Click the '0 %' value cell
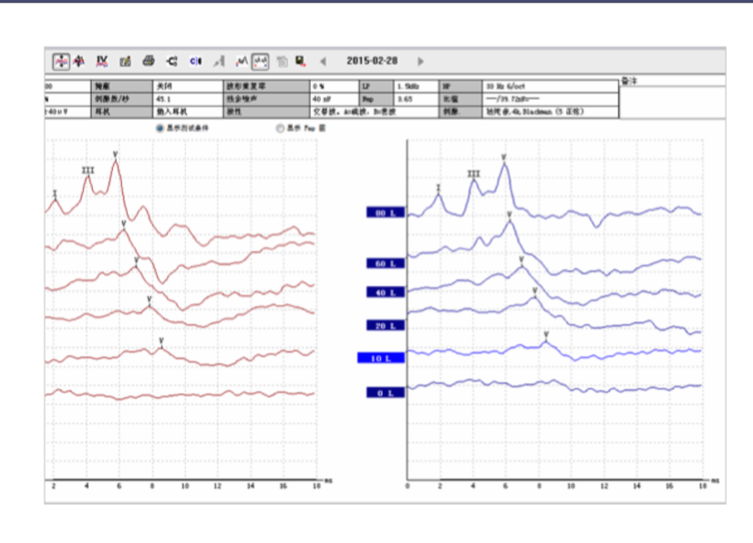Viewport: 753px width, 543px height. pos(335,87)
